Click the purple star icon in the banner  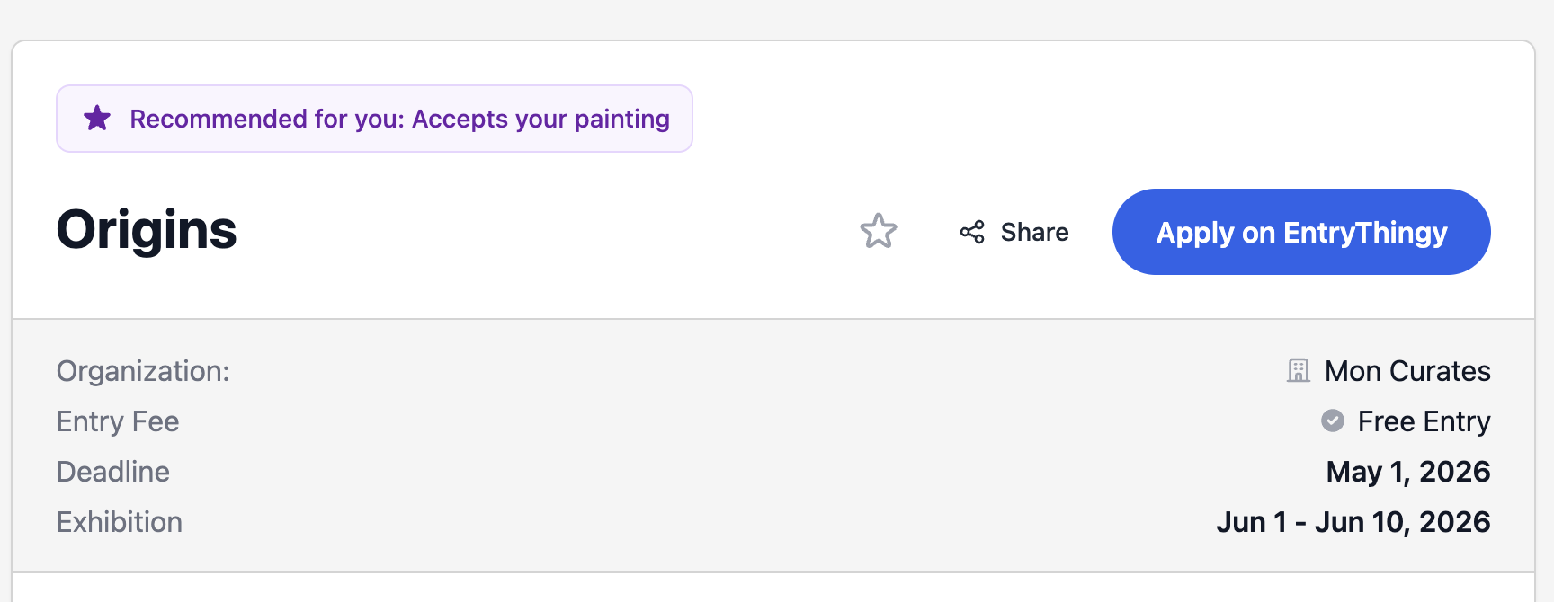click(97, 118)
